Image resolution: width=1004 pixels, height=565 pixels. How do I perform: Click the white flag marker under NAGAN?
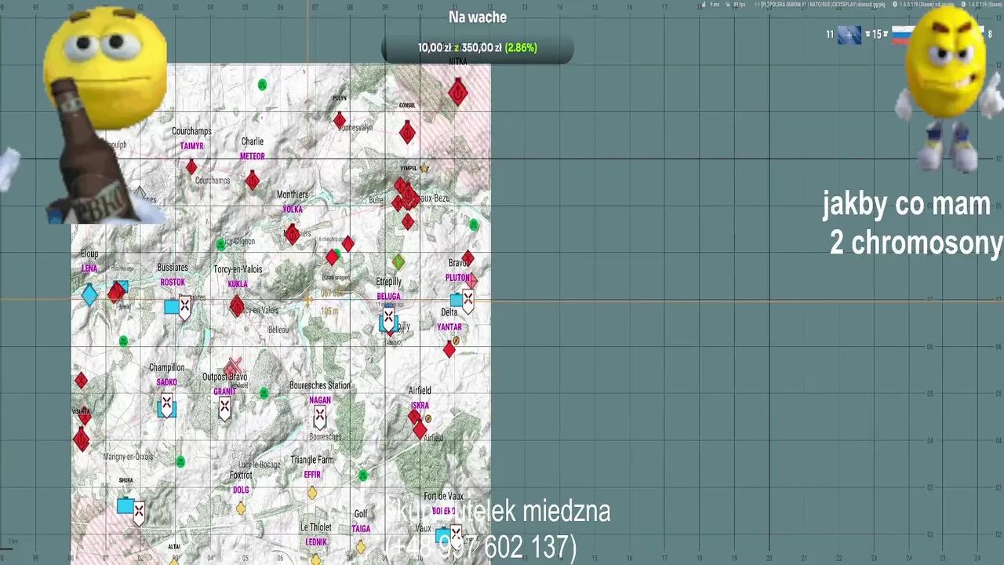pos(320,417)
